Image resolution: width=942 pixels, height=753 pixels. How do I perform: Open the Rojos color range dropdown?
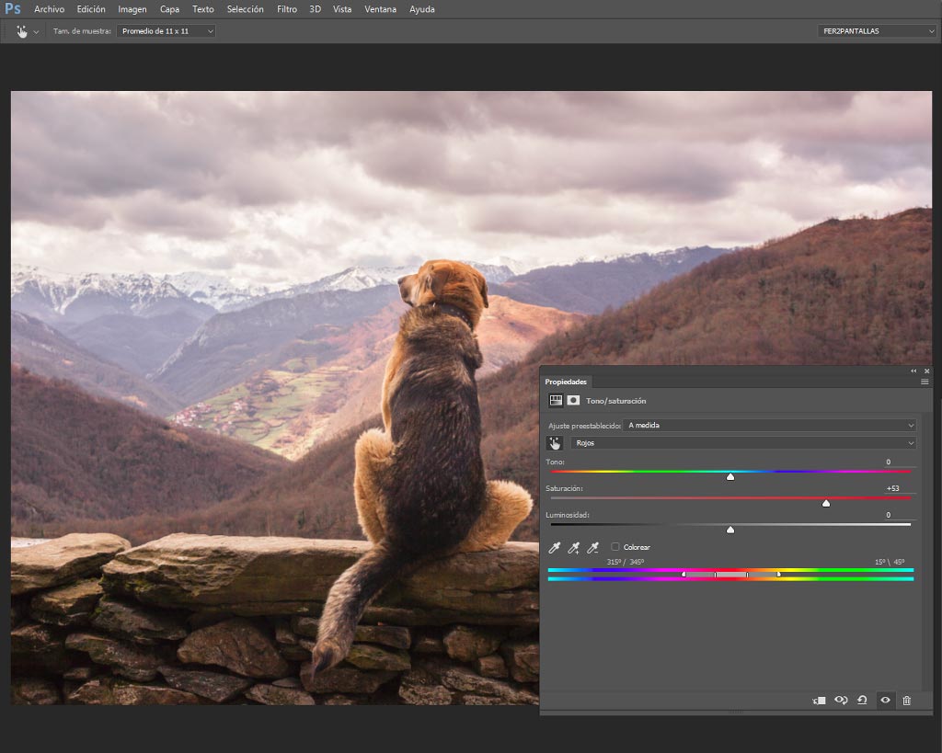pyautogui.click(x=743, y=443)
